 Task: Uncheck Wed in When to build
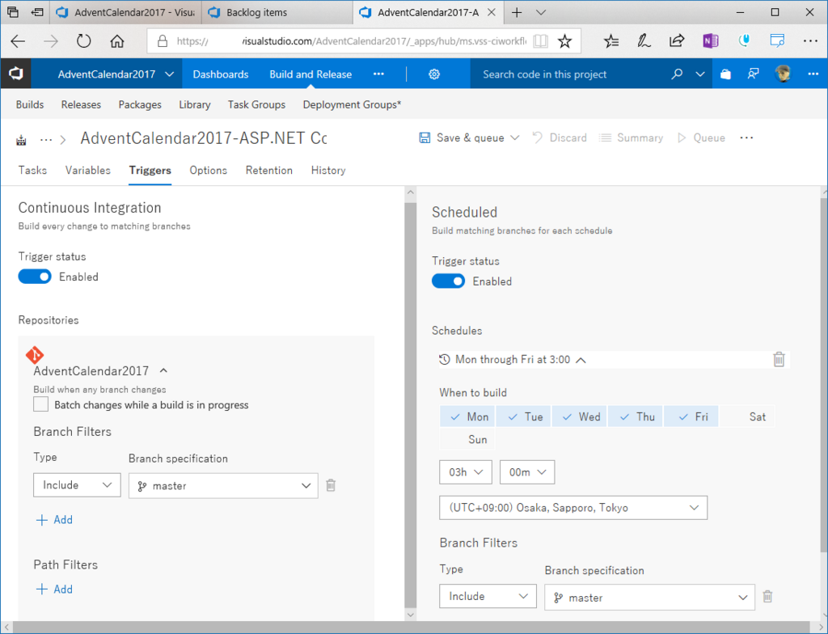pos(579,416)
